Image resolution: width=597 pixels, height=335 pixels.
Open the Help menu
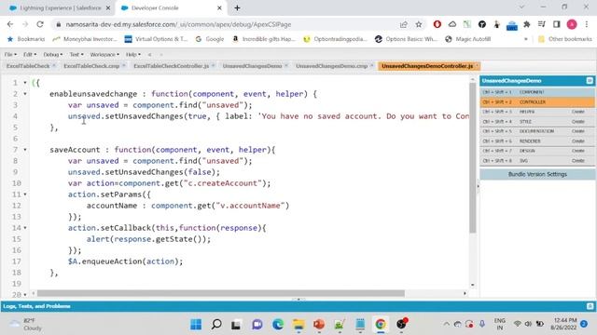(x=132, y=55)
